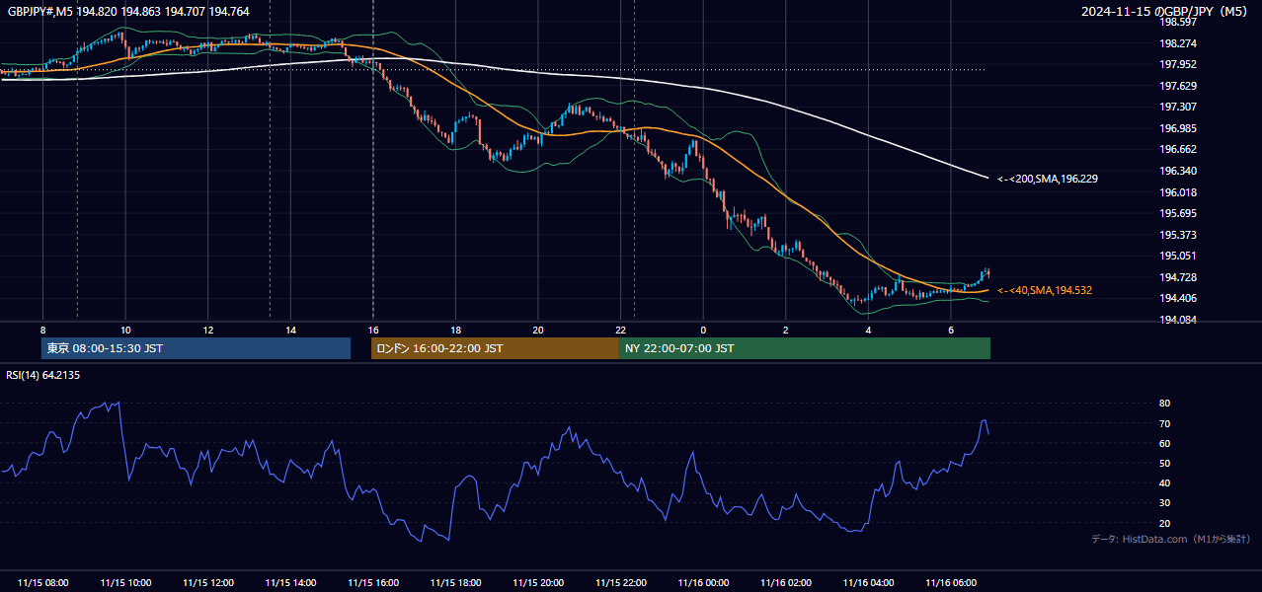Click hour label 0 on price chart axis
1262x592 pixels.
pyautogui.click(x=703, y=330)
